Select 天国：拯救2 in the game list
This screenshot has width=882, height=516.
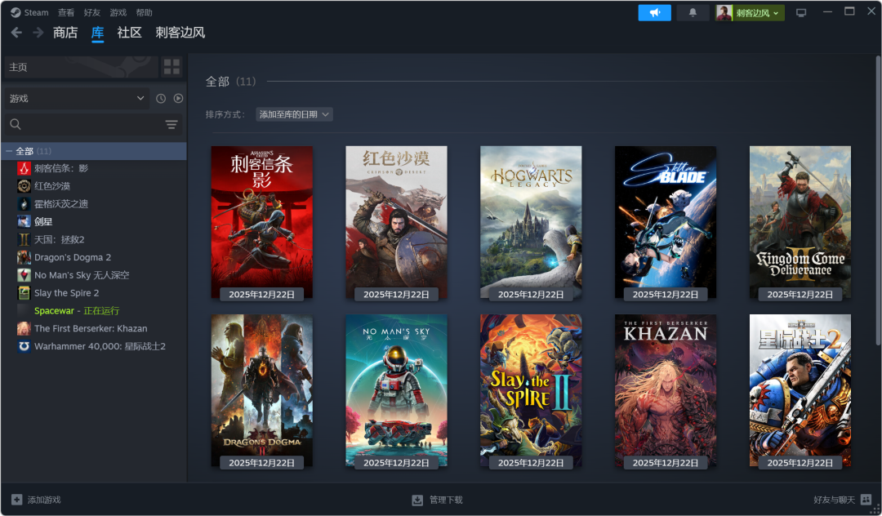click(x=60, y=239)
